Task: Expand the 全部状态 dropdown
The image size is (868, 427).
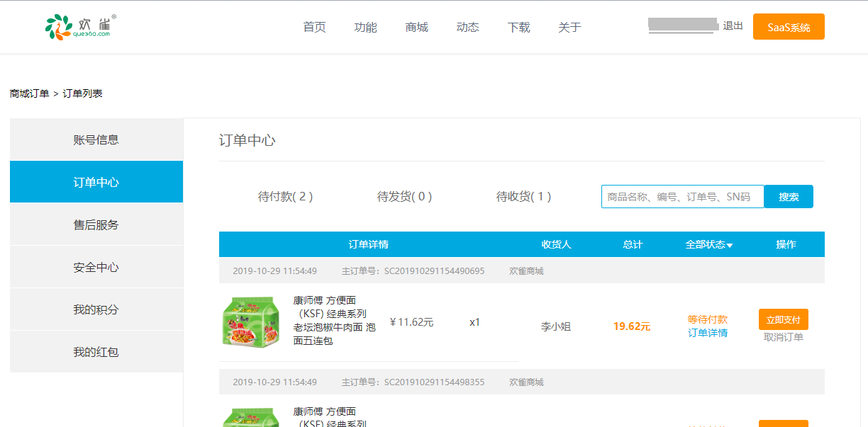Action: pyautogui.click(x=709, y=244)
